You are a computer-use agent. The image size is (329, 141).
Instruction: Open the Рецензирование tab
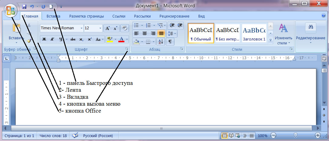174,16
